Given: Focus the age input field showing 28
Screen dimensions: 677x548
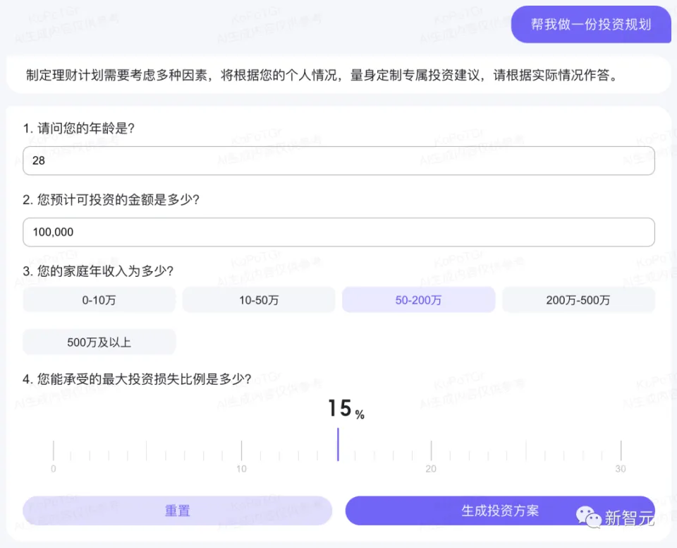Looking at the screenshot, I should click(338, 161).
